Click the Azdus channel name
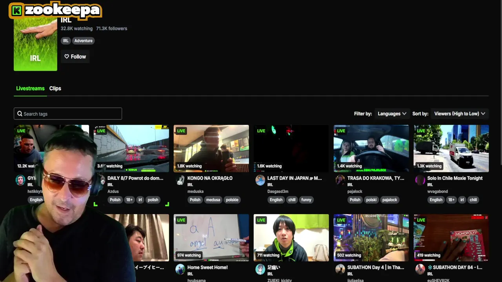Screen dimensions: 502x282 (113, 192)
